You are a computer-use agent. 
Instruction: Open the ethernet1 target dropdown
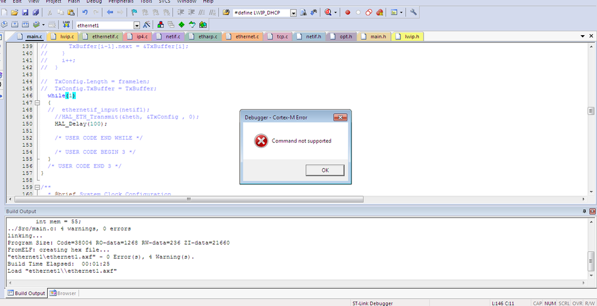click(137, 26)
